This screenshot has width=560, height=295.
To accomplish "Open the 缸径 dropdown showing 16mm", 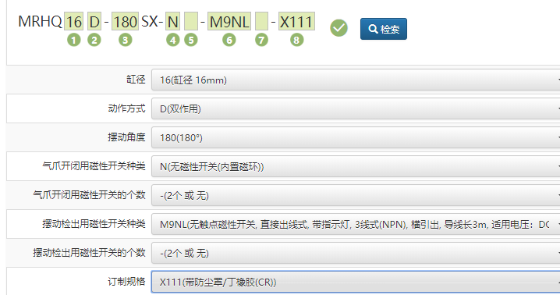I will click(x=356, y=80).
